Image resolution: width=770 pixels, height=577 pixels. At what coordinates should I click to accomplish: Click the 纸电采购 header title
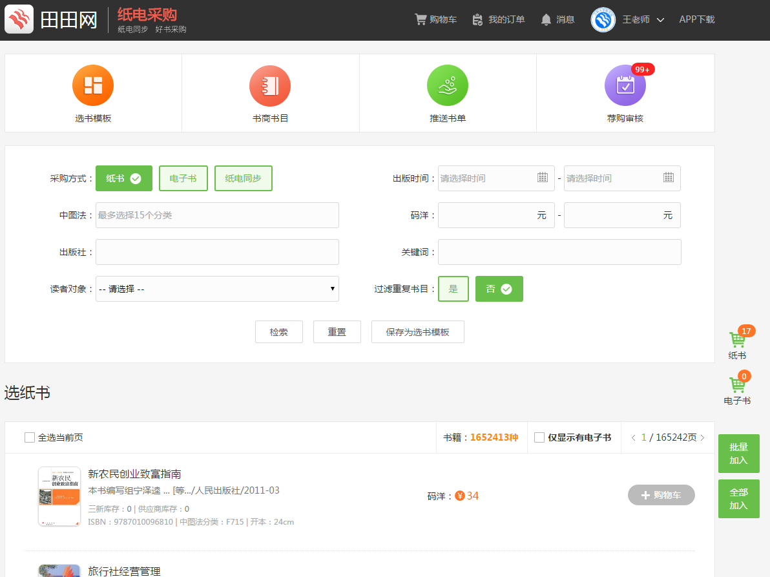147,15
